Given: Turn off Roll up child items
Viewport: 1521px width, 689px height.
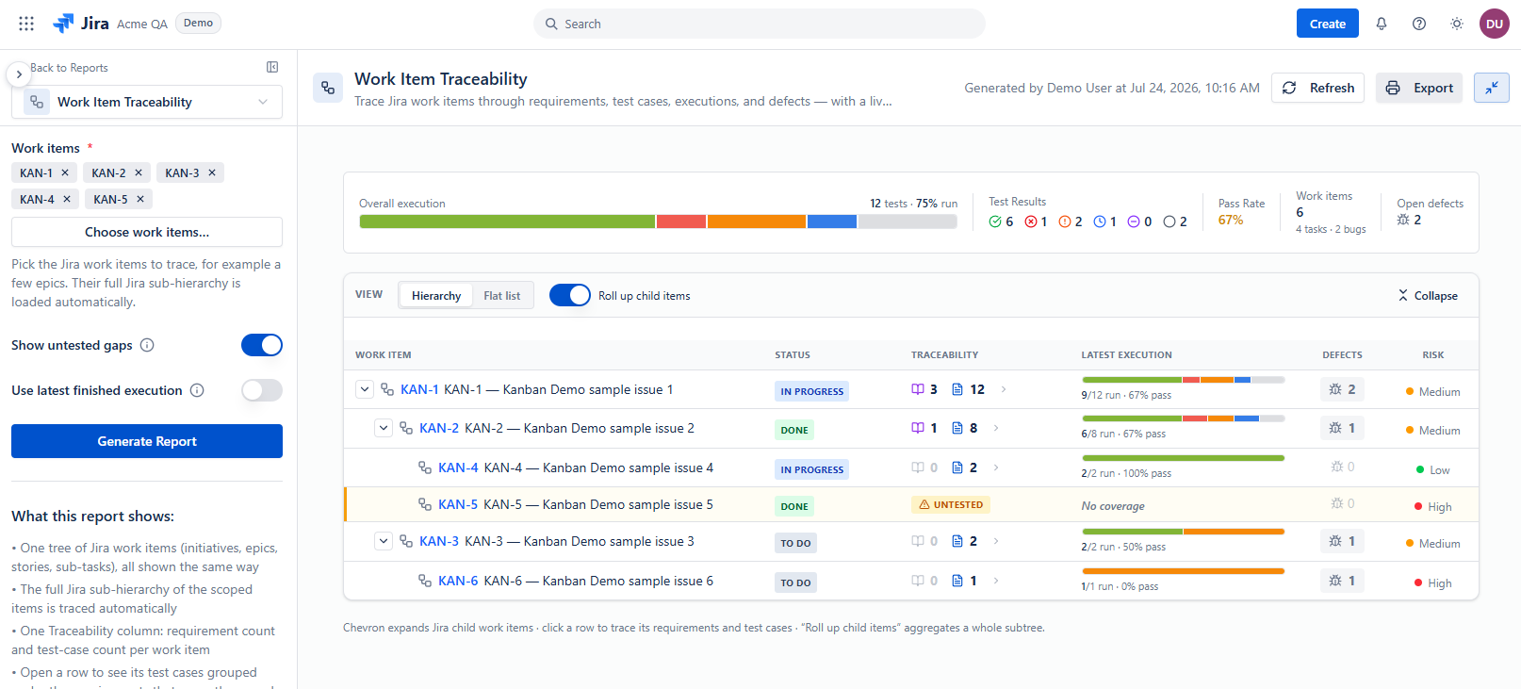Looking at the screenshot, I should point(570,295).
